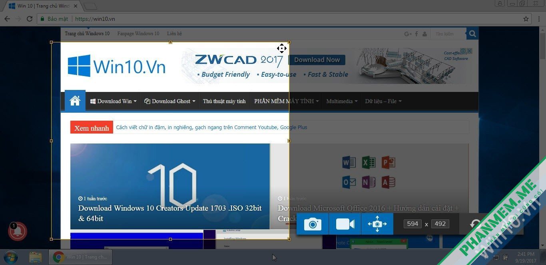Open a new Chrome tab
The image size is (546, 265).
[x=90, y=6]
